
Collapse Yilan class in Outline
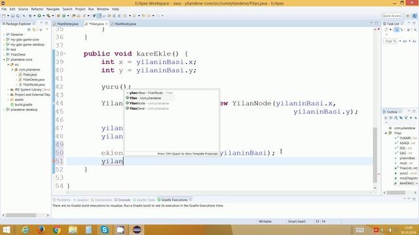coord(386,133)
